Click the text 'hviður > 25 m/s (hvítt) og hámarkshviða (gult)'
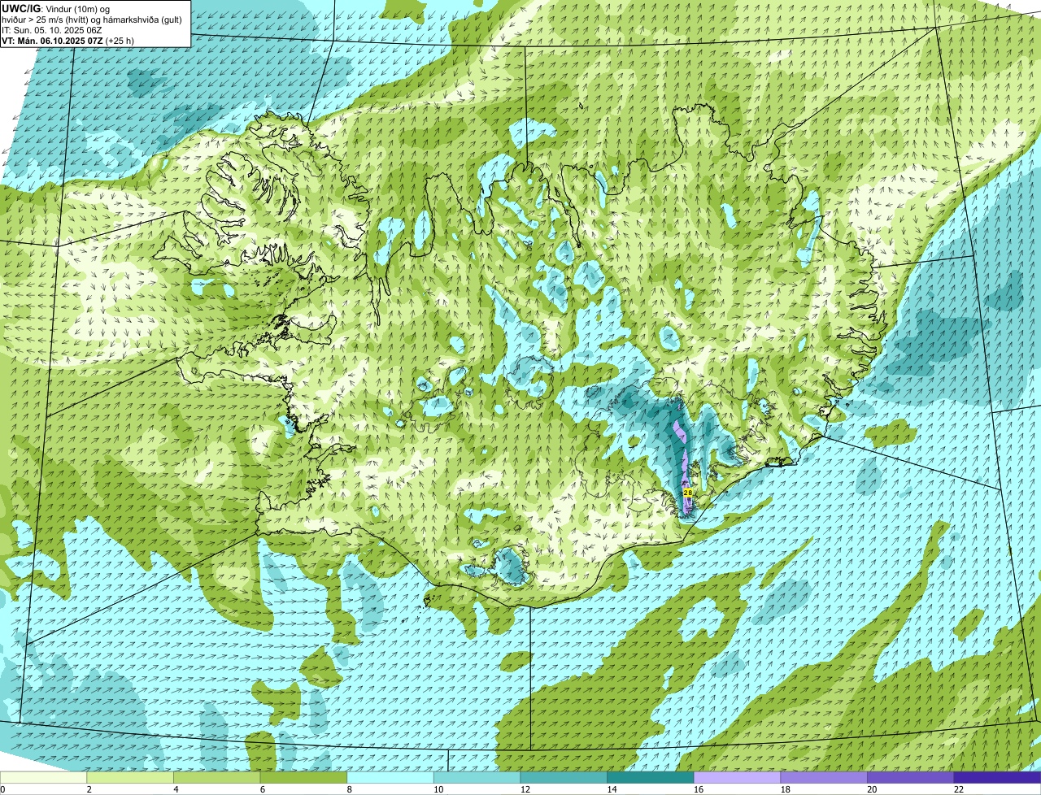The width and height of the screenshot is (1041, 795). 92,19
